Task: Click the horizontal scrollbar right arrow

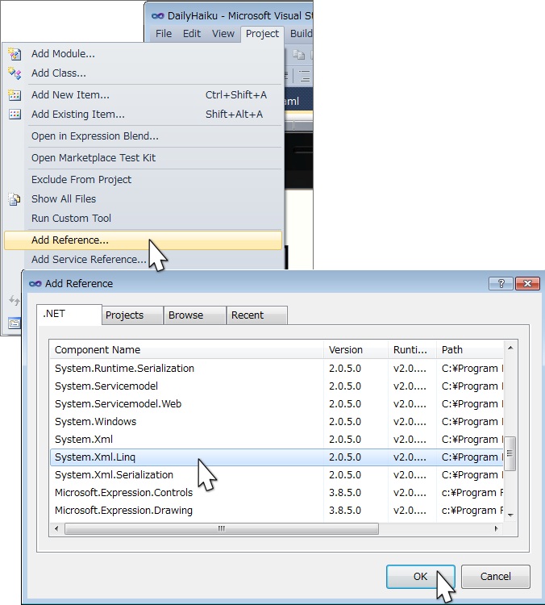Action: coord(496,528)
